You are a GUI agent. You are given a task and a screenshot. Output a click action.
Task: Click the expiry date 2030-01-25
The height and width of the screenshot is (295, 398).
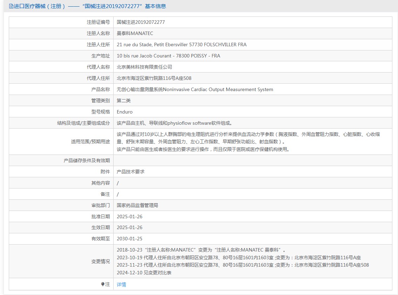point(129,239)
